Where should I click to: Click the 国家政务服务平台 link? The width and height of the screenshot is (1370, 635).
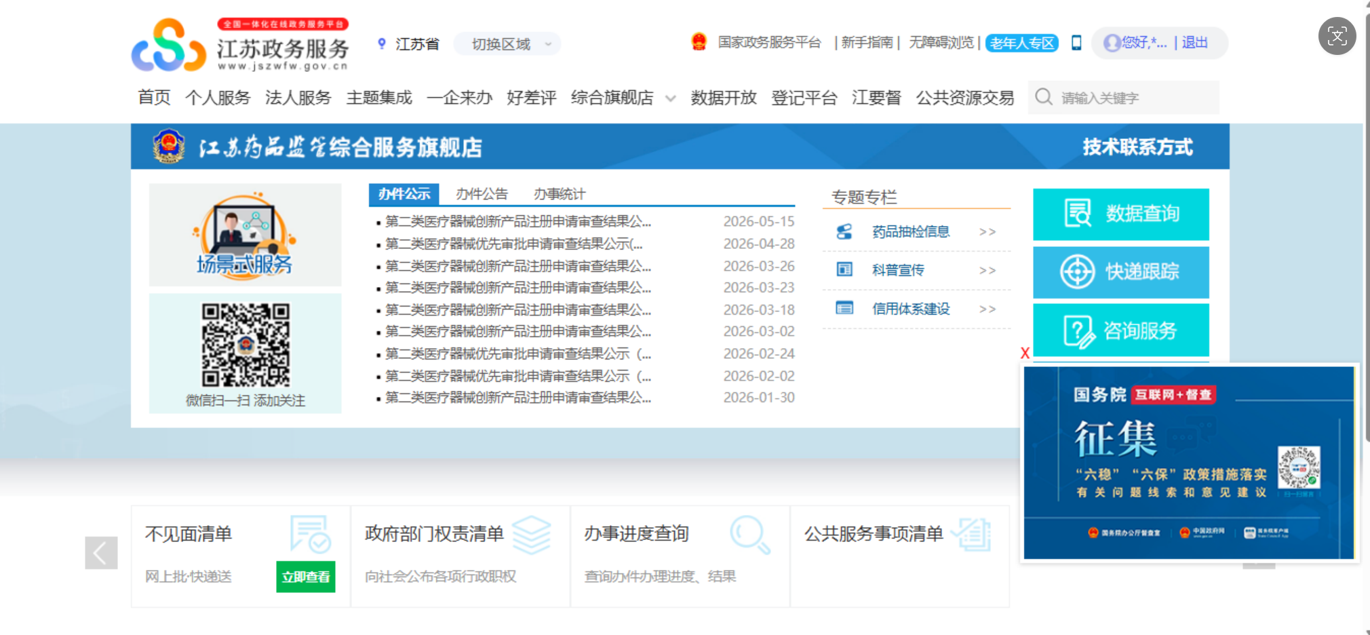click(769, 42)
